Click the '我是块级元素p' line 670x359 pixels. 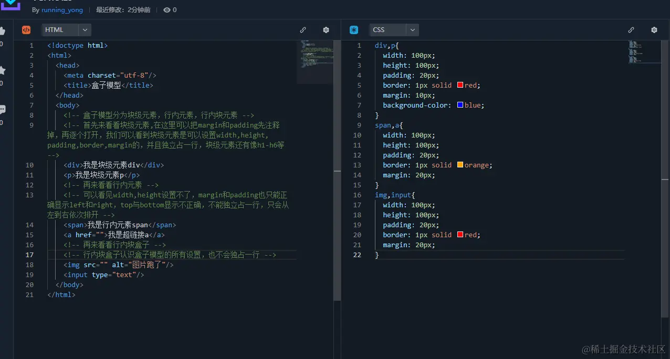point(102,175)
